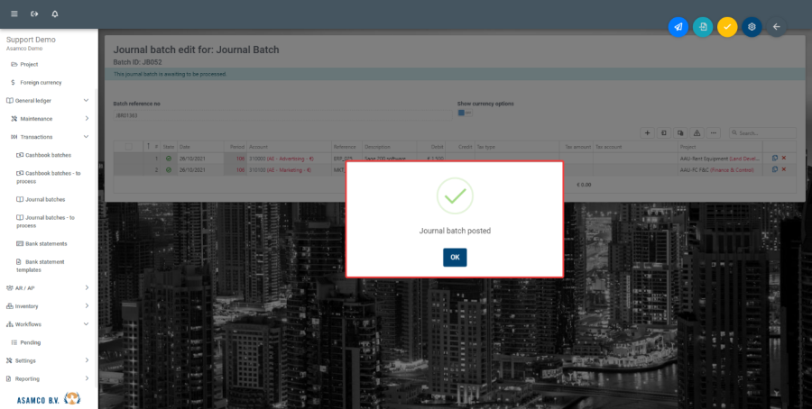Screen dimensions: 812x409
Task: Click the teal document export button
Action: click(703, 27)
